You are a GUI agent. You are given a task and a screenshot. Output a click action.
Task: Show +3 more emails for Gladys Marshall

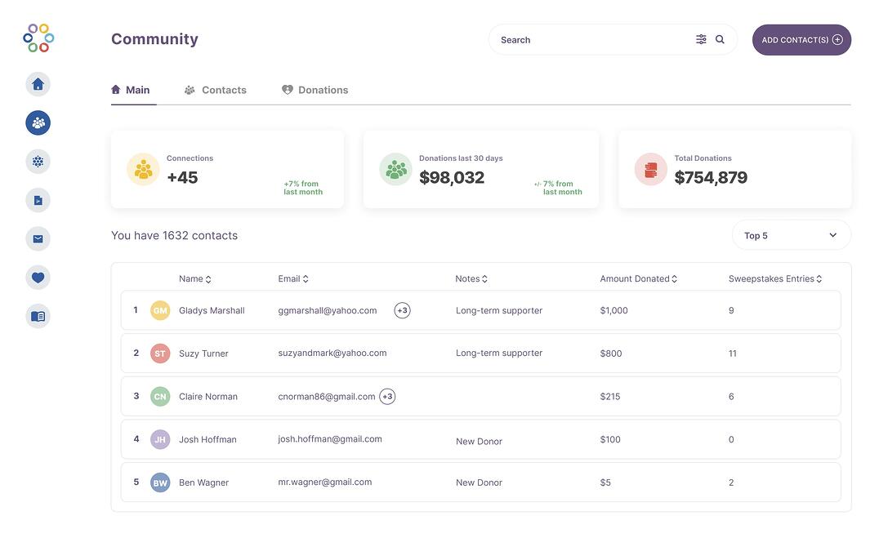click(403, 310)
